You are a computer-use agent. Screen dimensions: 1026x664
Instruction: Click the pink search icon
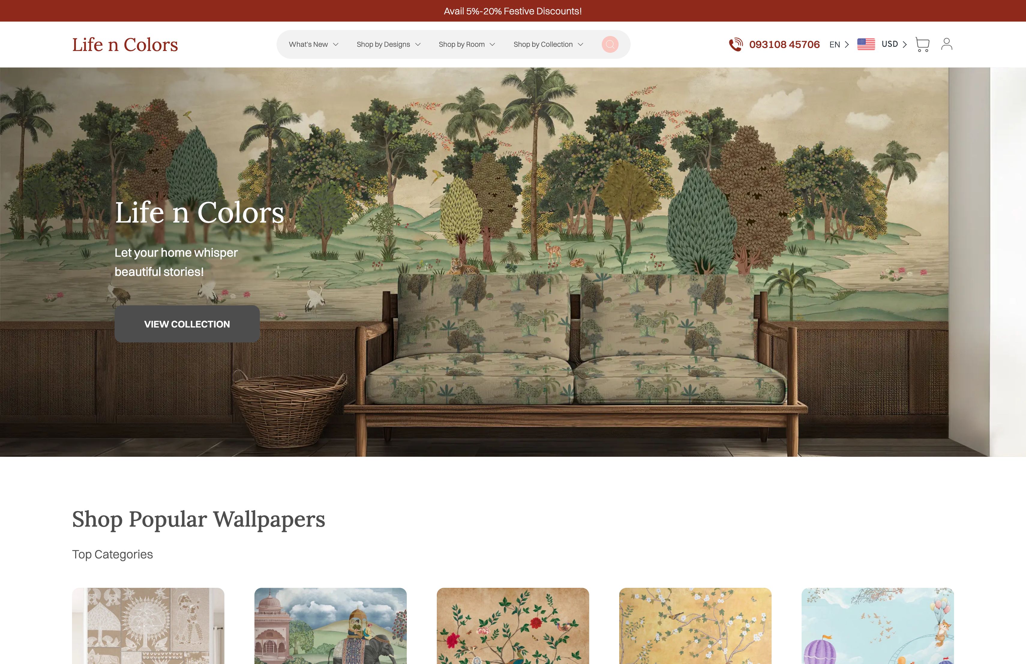tap(610, 44)
